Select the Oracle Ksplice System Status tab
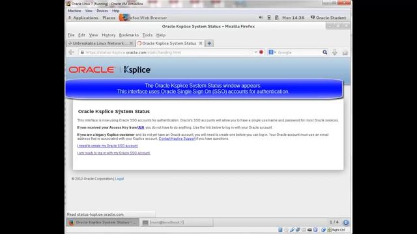The width and height of the screenshot is (417, 234). [170, 44]
